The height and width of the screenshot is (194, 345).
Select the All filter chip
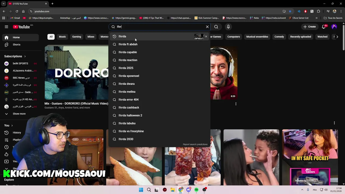point(51,37)
